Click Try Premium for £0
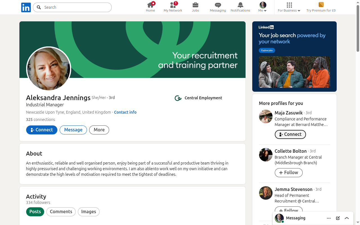Image resolution: width=360 pixels, height=225 pixels. 321,7
